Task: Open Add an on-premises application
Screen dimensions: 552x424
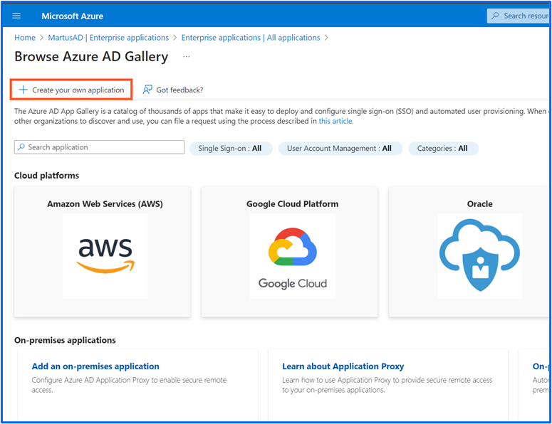Action: (95, 366)
